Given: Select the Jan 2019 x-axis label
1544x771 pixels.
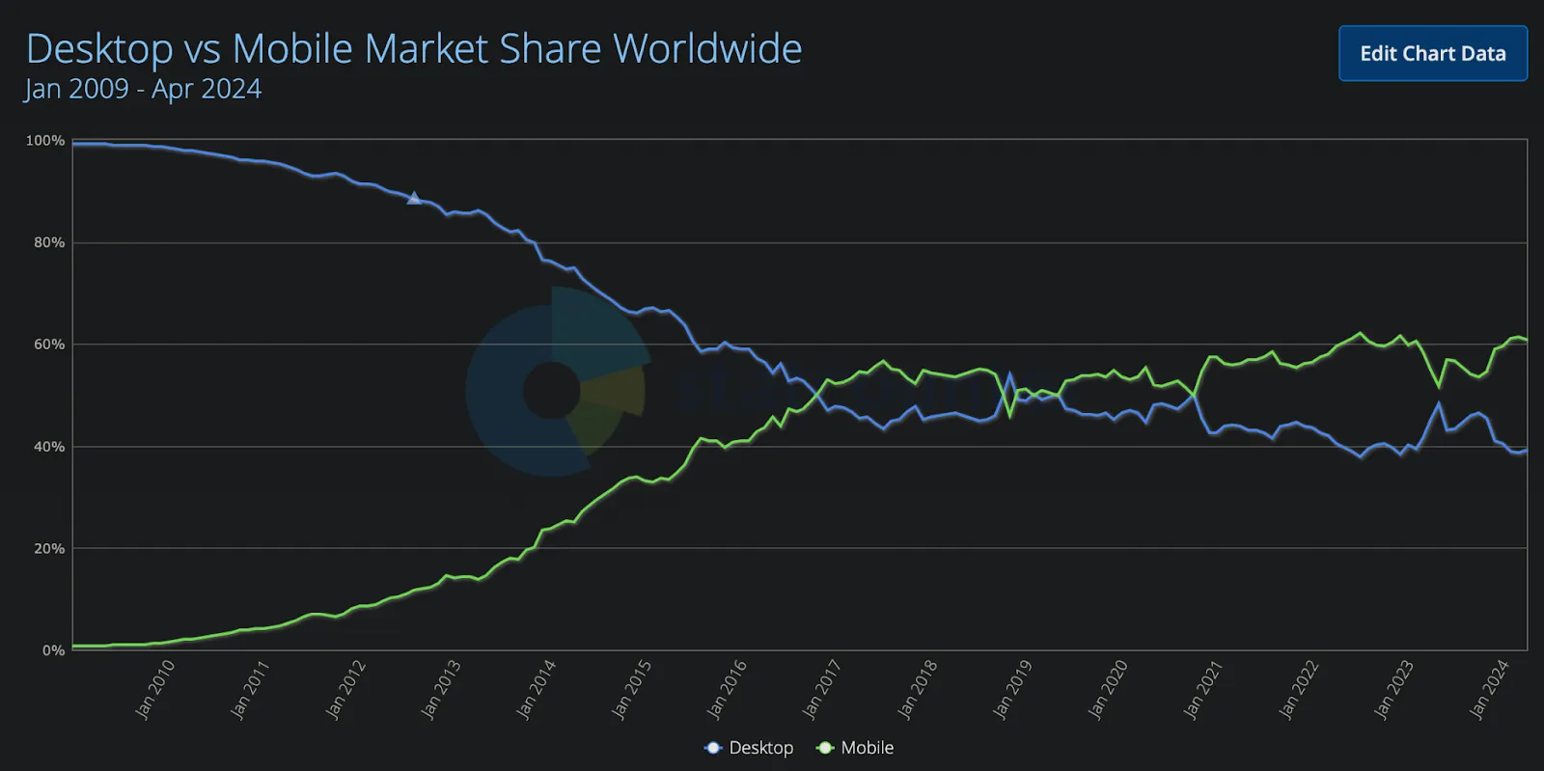Looking at the screenshot, I should [x=1012, y=689].
